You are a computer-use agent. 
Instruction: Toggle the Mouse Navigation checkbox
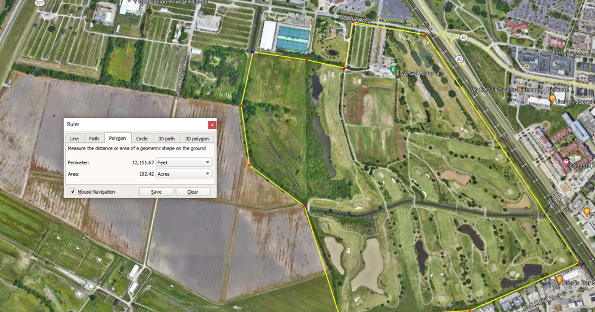click(73, 192)
